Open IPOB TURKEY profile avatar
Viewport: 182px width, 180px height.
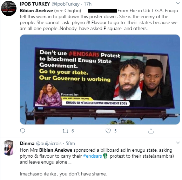click(x=9, y=8)
